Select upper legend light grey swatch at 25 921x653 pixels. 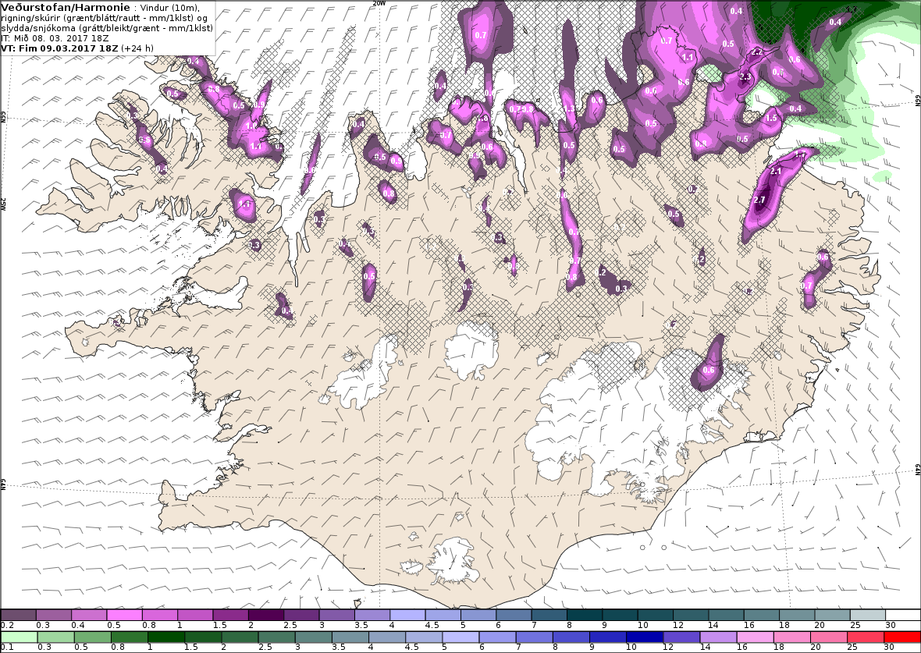(x=867, y=616)
